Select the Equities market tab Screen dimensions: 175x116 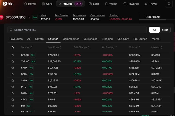(53, 39)
